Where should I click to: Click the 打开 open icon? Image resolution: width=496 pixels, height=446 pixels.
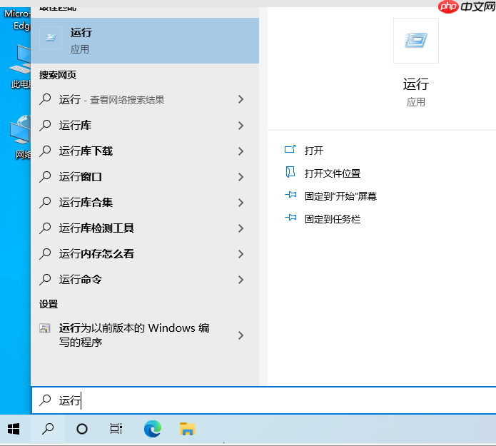click(290, 149)
